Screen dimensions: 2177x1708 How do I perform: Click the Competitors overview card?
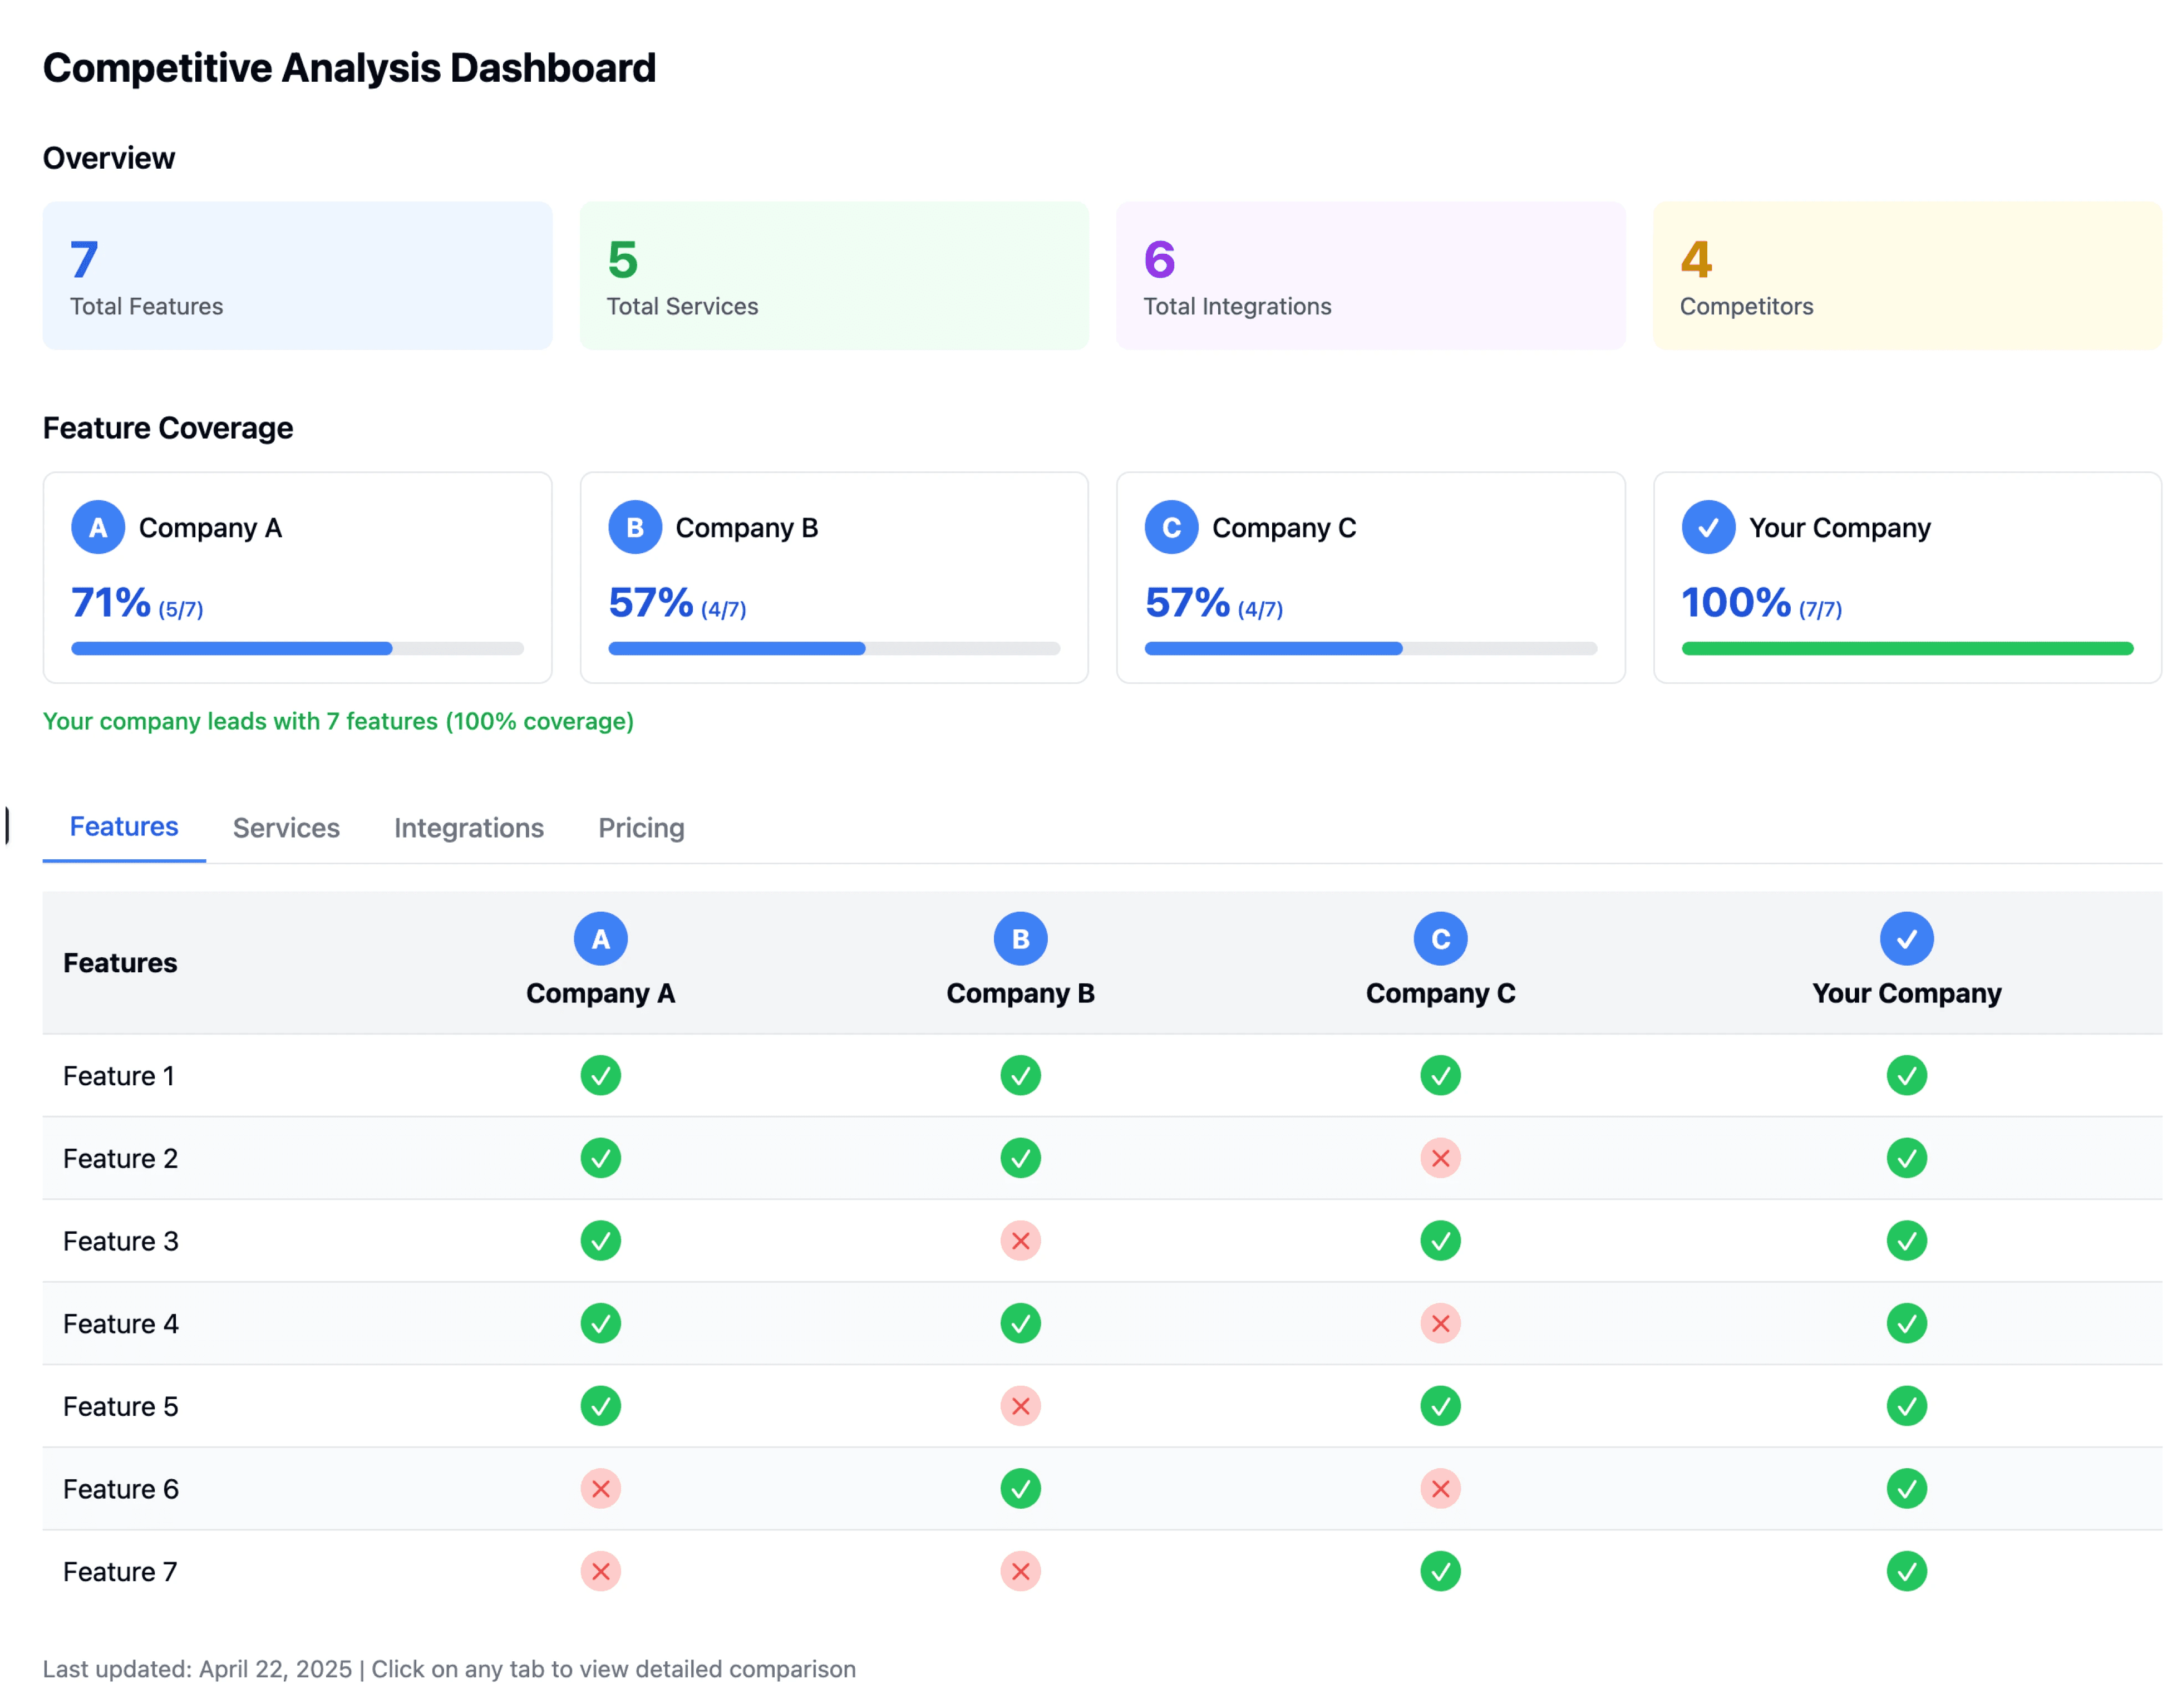tap(1906, 276)
